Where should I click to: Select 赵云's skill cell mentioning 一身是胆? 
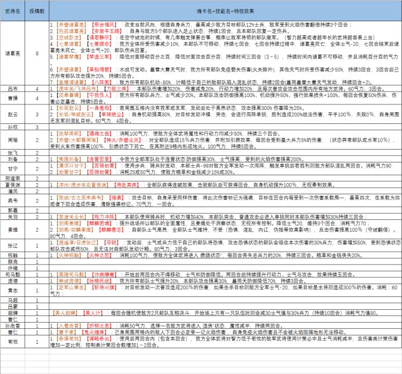(226, 114)
